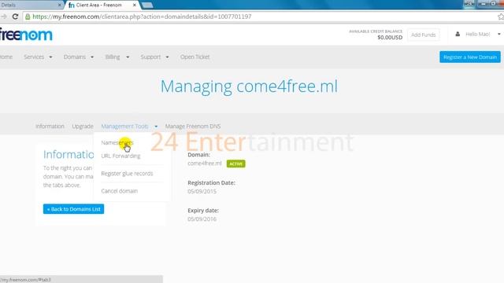504x283 pixels.
Task: Click the Freenom favicon on Client Area tab
Action: point(72,6)
